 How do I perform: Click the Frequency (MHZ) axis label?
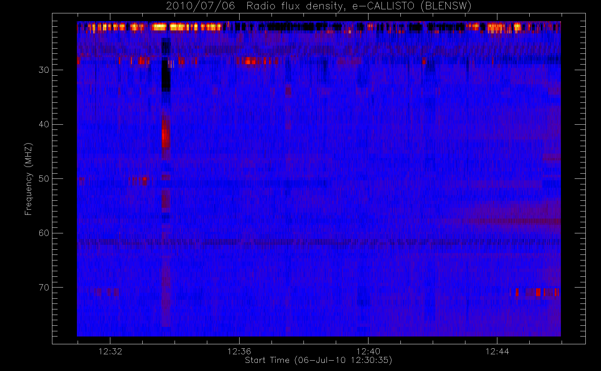[29, 179]
